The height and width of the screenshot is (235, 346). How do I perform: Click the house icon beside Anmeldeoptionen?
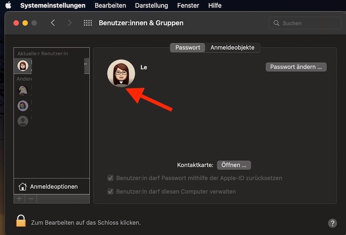pos(22,186)
